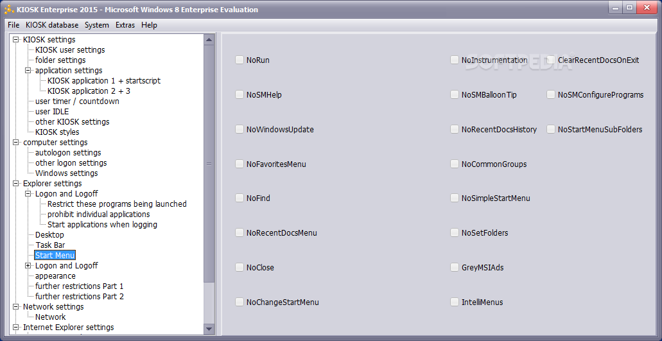Select further restrictions Part 1

[x=80, y=286]
